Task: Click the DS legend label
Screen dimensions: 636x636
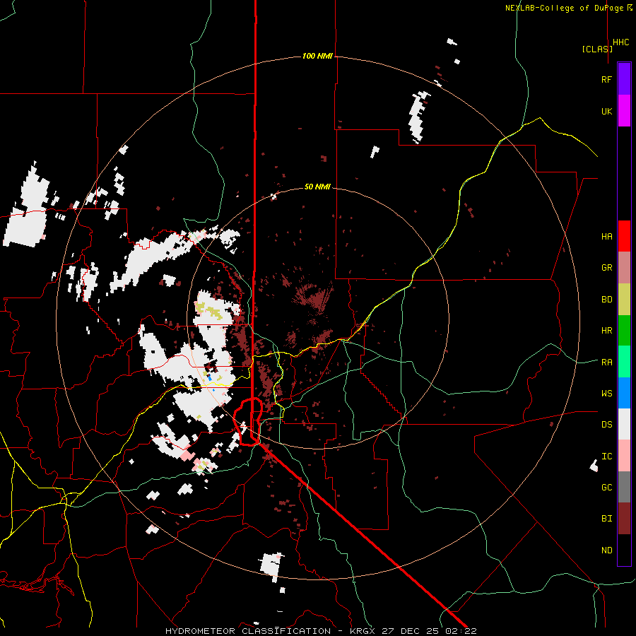Action: 606,425
